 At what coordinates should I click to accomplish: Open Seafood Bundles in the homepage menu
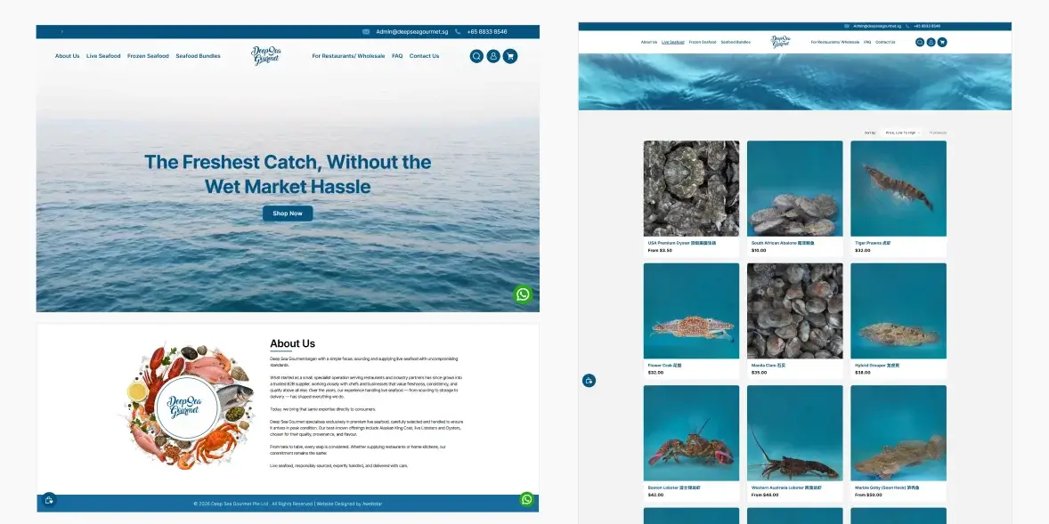tap(198, 56)
